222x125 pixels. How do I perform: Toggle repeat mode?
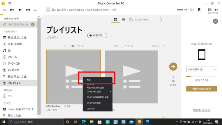click(35, 10)
